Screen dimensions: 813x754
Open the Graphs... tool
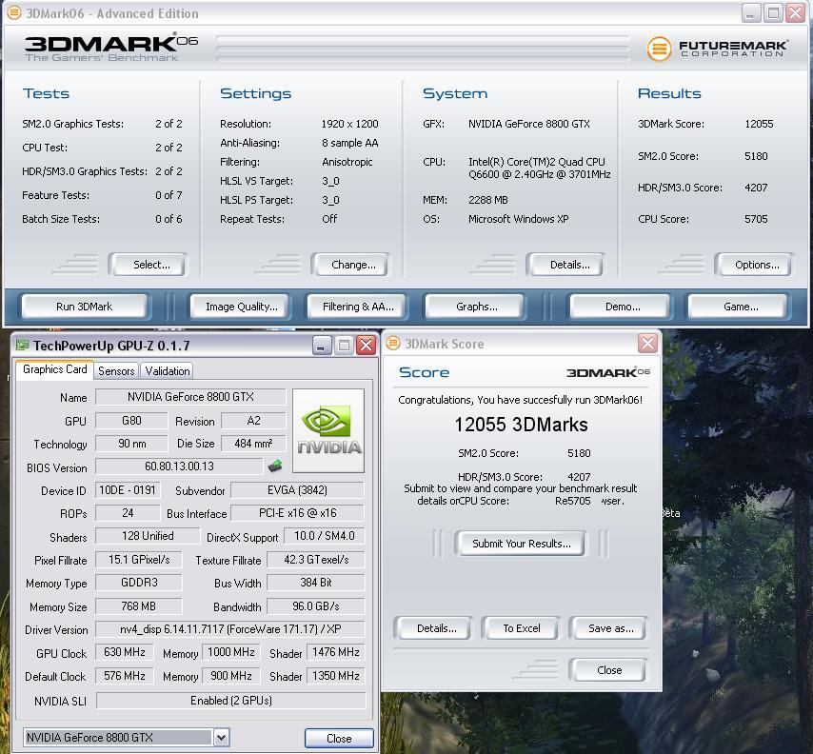tap(477, 307)
